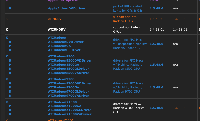This screenshot has width=200, height=121.
Task: Click ATIRadeonX1000GA entry
Action: pyautogui.click(x=65, y=106)
